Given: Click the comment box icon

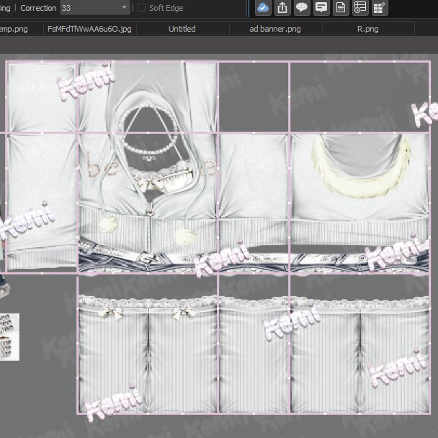Looking at the screenshot, I should tap(321, 7).
